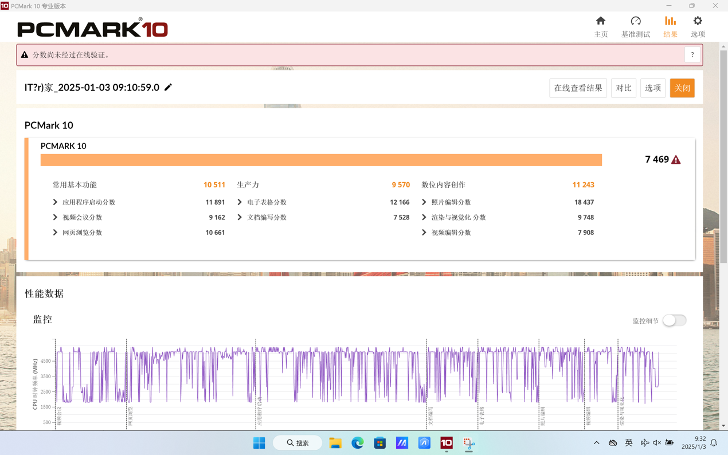Click the 对比 compare button

(x=623, y=88)
